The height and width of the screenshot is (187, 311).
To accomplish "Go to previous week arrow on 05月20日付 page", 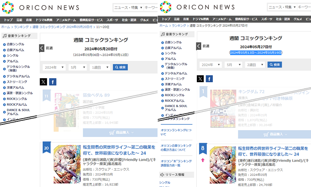I will (x=42, y=48).
